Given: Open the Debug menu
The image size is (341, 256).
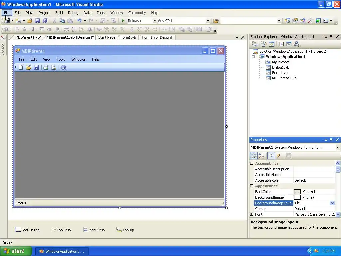Looking at the screenshot, I should point(73,13).
